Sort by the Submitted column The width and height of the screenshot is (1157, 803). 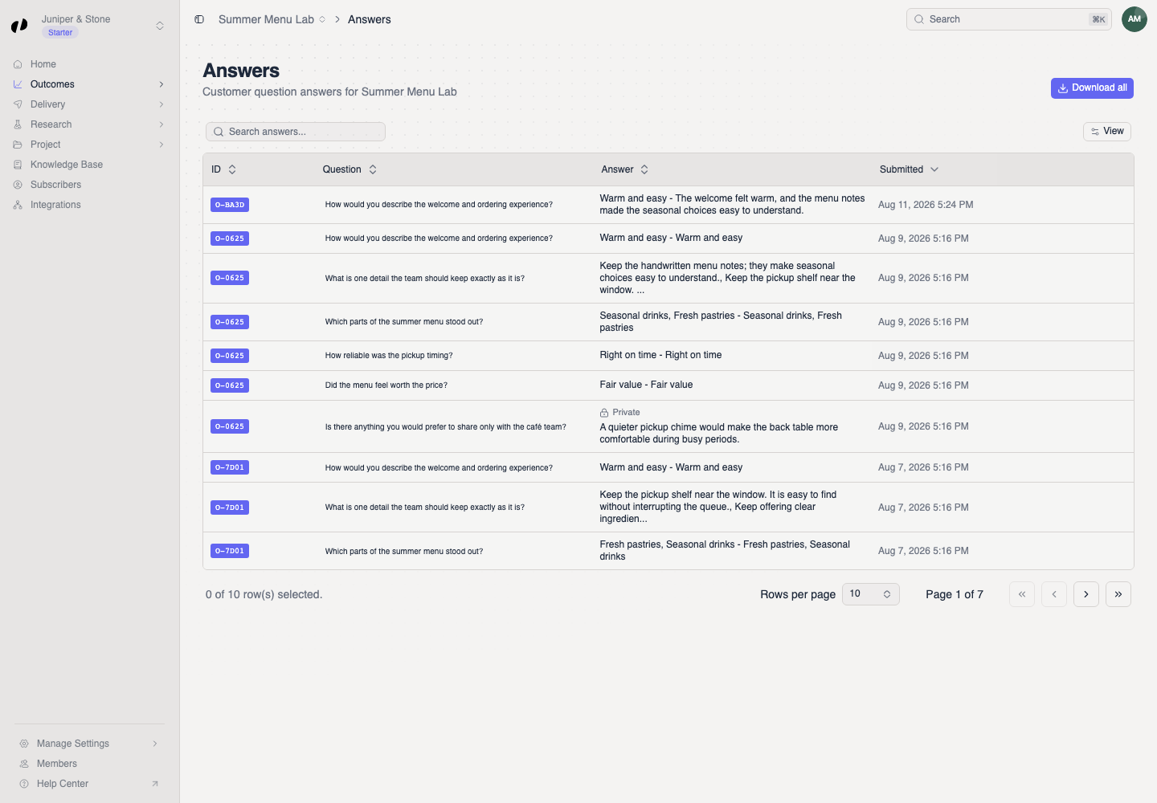909,169
